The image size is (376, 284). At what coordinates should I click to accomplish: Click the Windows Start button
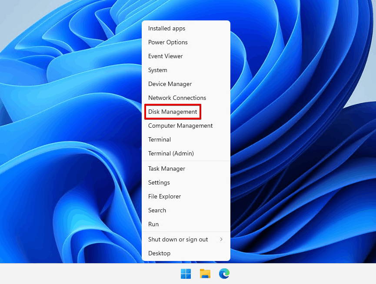click(186, 274)
